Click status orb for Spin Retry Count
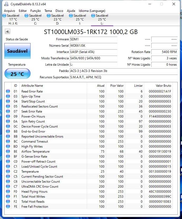This screenshot has height=219, width=182. tap(8, 121)
